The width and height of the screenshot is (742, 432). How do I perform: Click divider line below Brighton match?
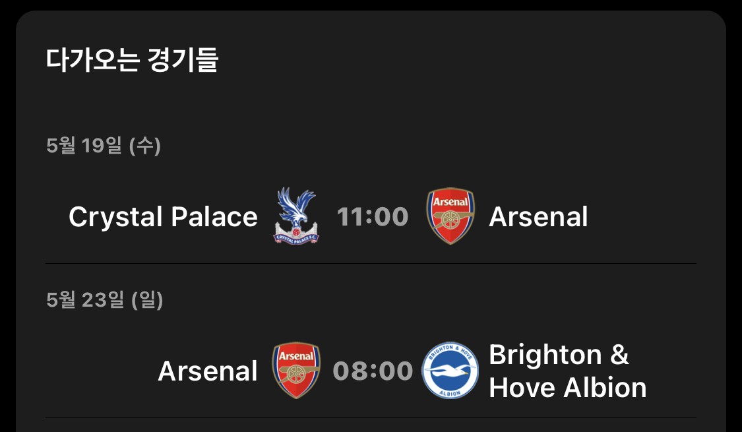click(371, 417)
